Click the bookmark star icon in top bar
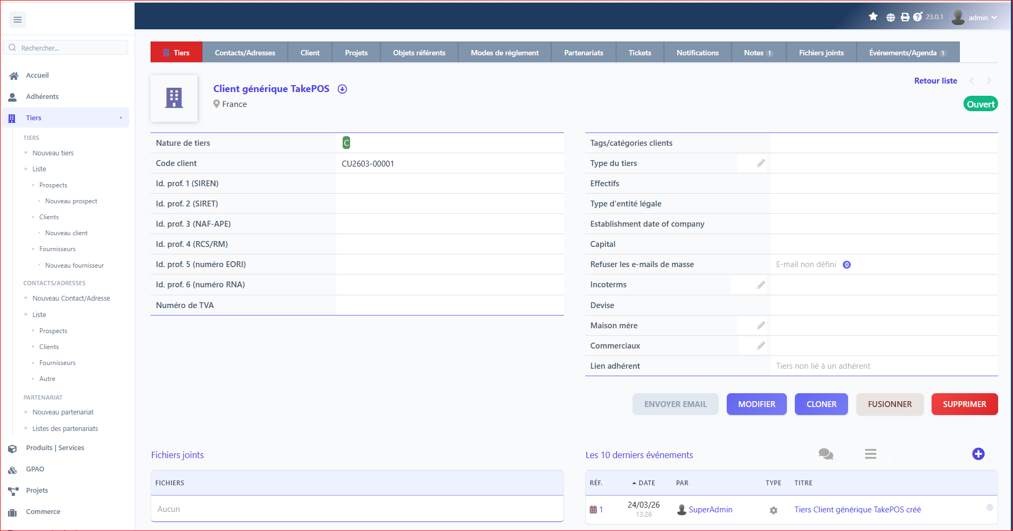Viewport: 1013px width, 531px height. pos(873,17)
